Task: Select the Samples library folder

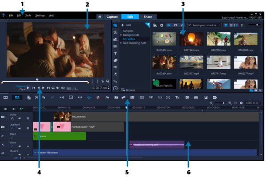Action: tap(128, 31)
